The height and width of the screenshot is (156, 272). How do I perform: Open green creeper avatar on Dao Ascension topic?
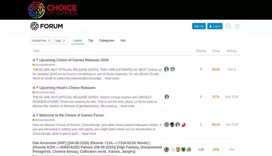pyautogui.click(x=183, y=149)
